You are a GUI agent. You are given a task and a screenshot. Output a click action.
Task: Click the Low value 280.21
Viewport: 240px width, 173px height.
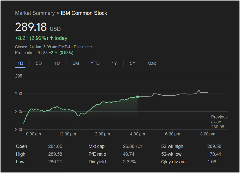55,162
